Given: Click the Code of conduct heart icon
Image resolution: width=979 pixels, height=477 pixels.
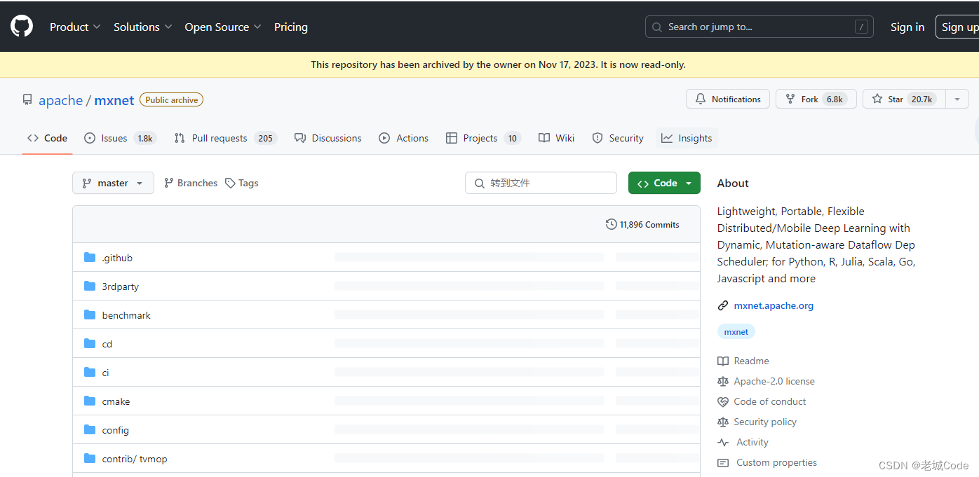Looking at the screenshot, I should click(723, 401).
